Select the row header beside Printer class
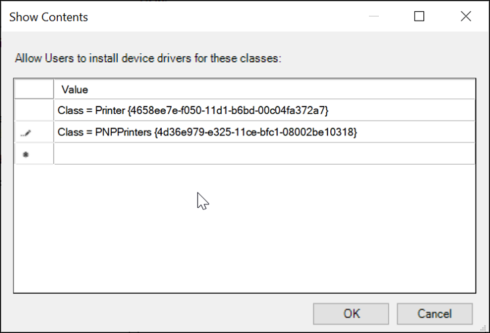The width and height of the screenshot is (490, 333). pyautogui.click(x=34, y=111)
